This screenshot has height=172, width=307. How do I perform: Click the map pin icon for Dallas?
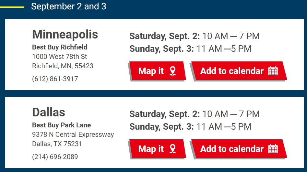tap(172, 149)
